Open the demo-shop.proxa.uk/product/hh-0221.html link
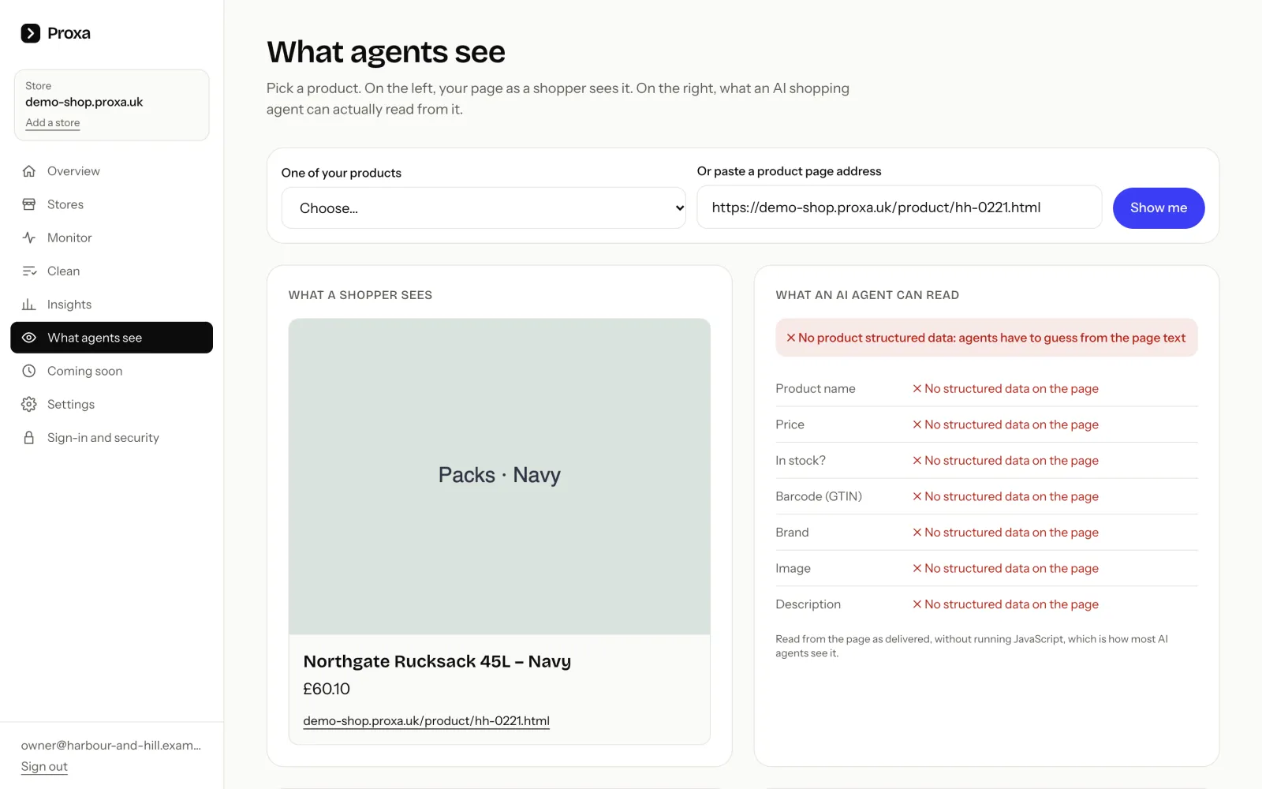Viewport: 1262px width, 789px height. 426,721
